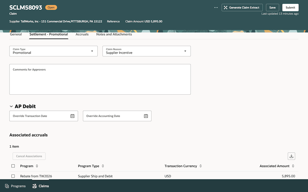The height and width of the screenshot is (192, 308).
Task: Click the Claim Amount USD 5,895.00 text
Action: 144,21
